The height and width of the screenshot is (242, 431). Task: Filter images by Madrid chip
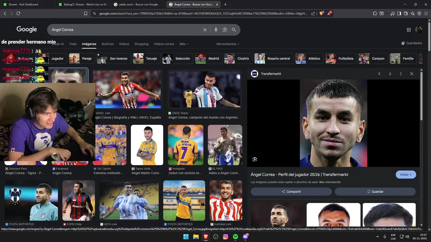click(x=209, y=58)
